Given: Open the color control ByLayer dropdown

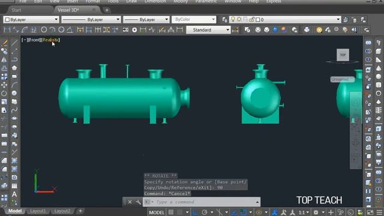Looking at the screenshot, I should click(31, 19).
